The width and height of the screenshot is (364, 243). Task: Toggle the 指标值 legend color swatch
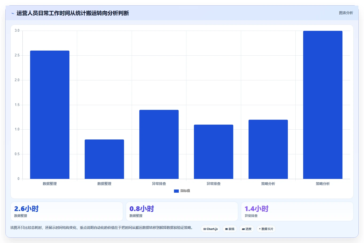[176, 191]
